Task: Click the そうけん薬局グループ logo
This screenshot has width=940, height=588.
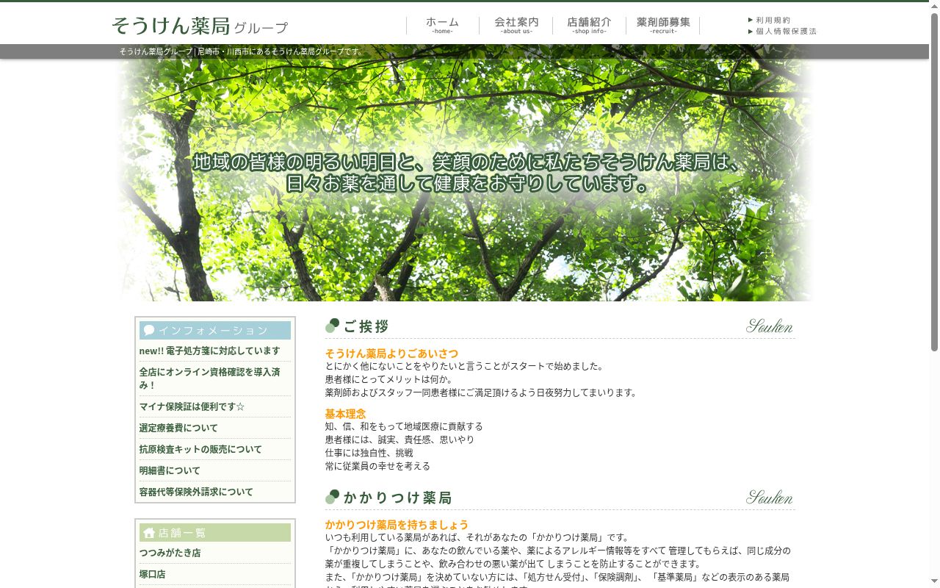Action: (x=200, y=26)
